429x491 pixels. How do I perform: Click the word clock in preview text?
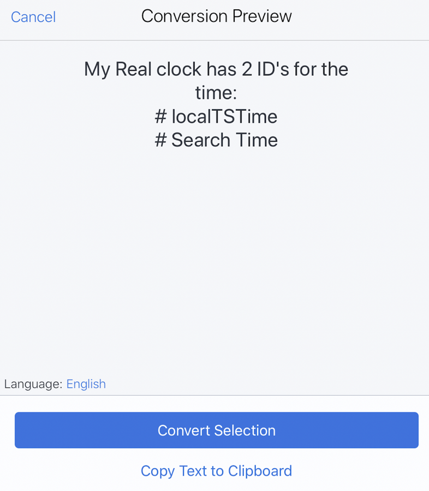click(178, 69)
